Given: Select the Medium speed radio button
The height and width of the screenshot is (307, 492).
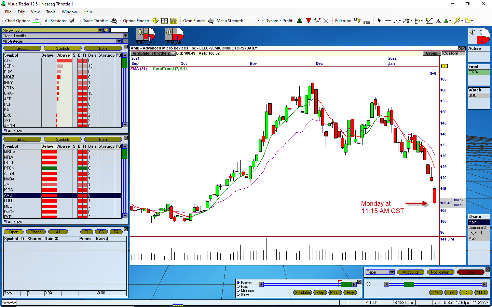Looking at the screenshot, I should [238, 291].
